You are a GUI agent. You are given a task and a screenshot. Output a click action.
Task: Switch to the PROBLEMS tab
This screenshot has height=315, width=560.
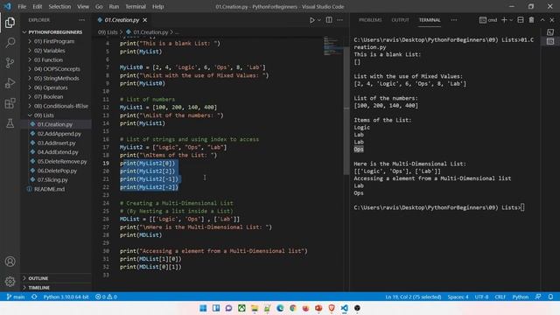pyautogui.click(x=370, y=20)
